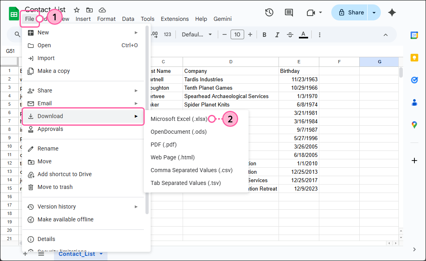
Task: Open the Contact_List sheet tab dropdown
Action: pos(101,254)
